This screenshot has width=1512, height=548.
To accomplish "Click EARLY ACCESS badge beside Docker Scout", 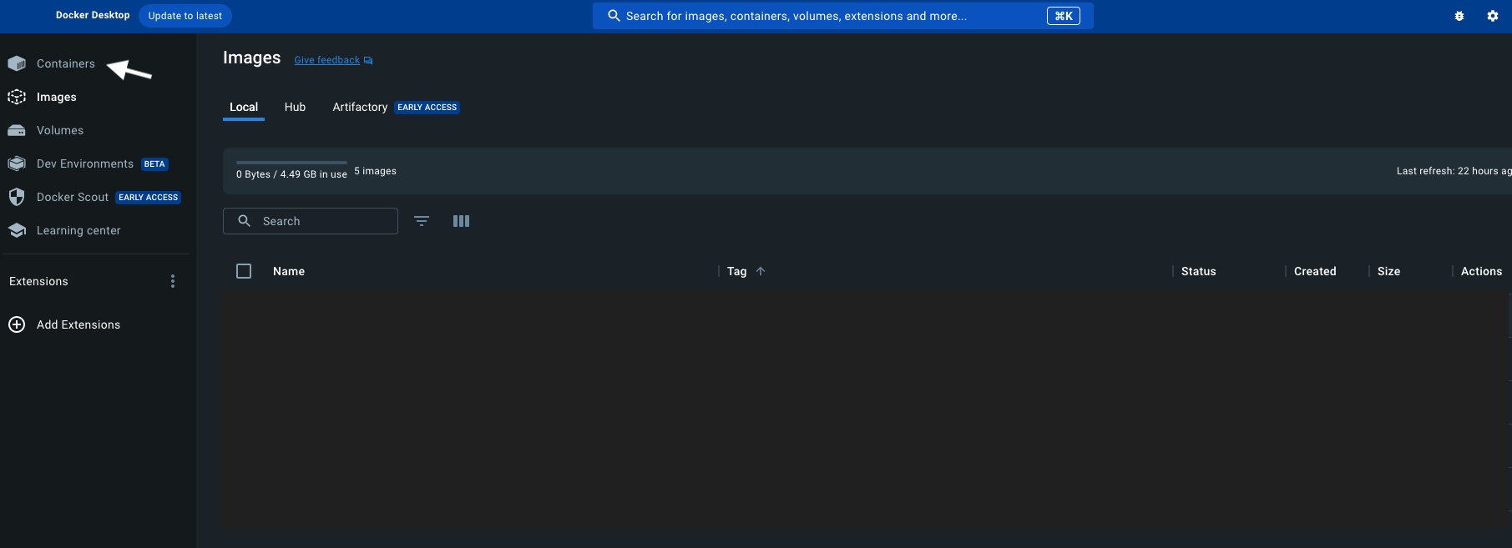I will tap(149, 198).
